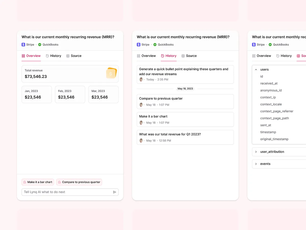The height and width of the screenshot is (230, 306).
Task: Click the QuickBooks data source icon
Action: tap(40, 44)
